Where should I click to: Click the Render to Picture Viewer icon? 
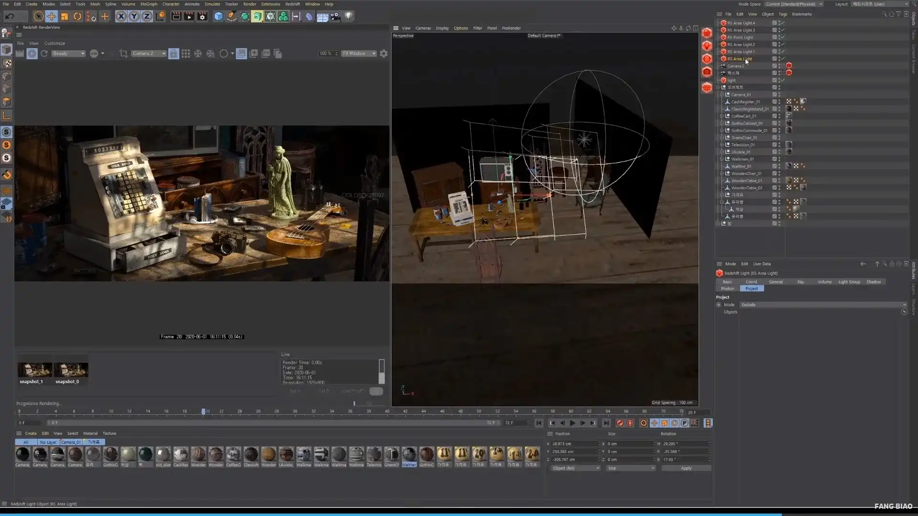point(189,16)
